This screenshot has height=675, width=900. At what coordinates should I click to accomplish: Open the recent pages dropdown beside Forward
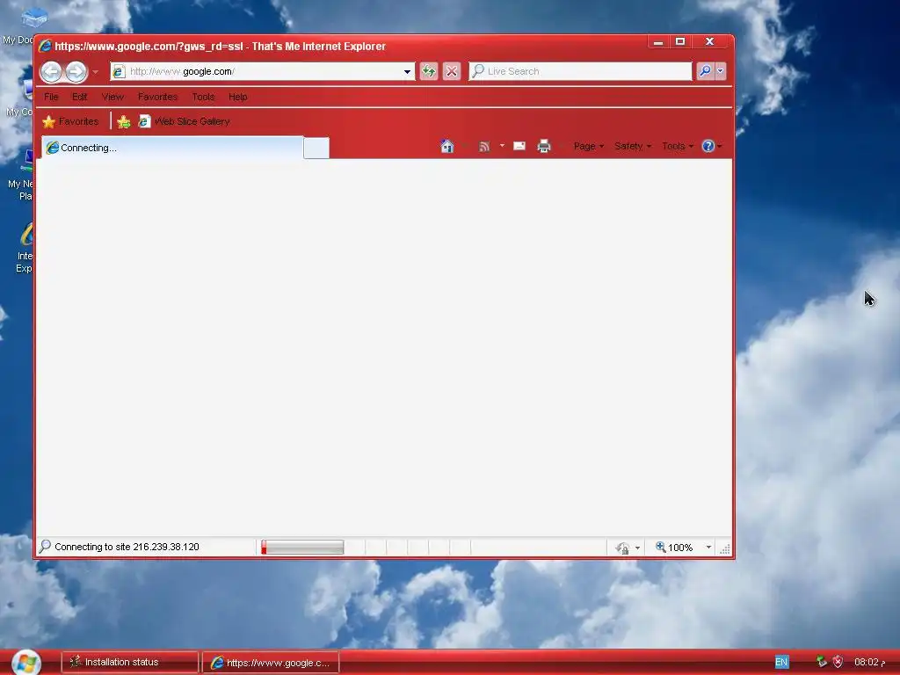(95, 72)
